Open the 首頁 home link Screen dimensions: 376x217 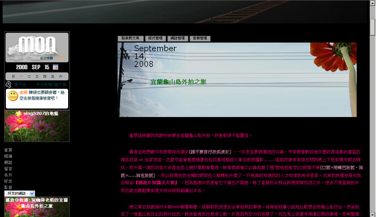(x=8, y=150)
